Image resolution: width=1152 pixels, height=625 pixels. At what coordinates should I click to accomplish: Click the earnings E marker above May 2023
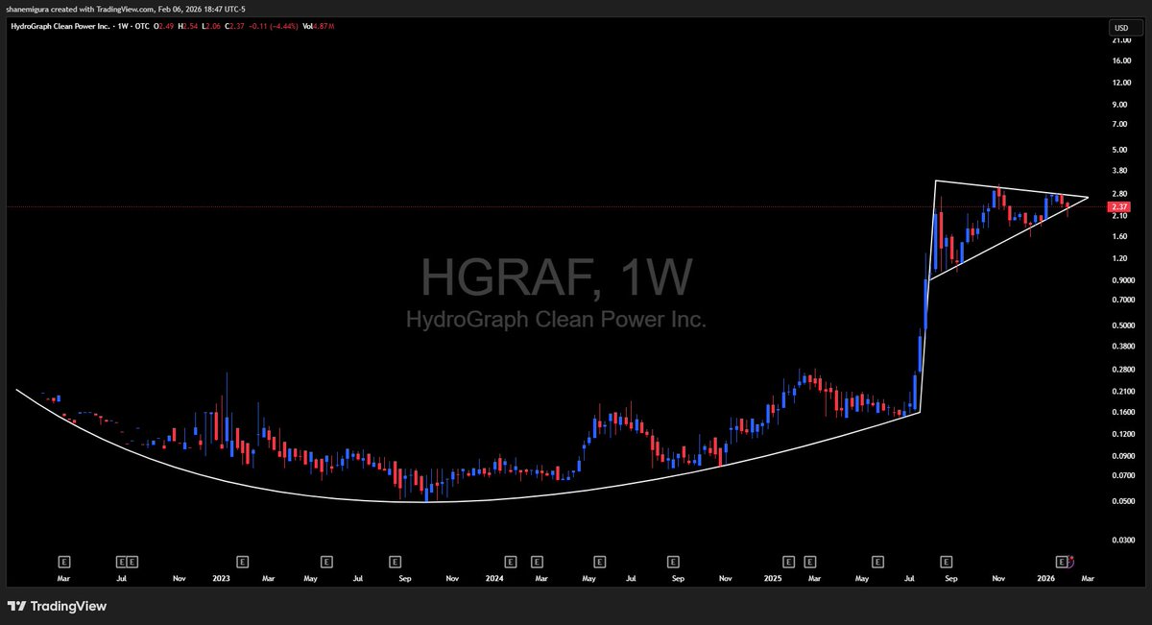pos(328,560)
